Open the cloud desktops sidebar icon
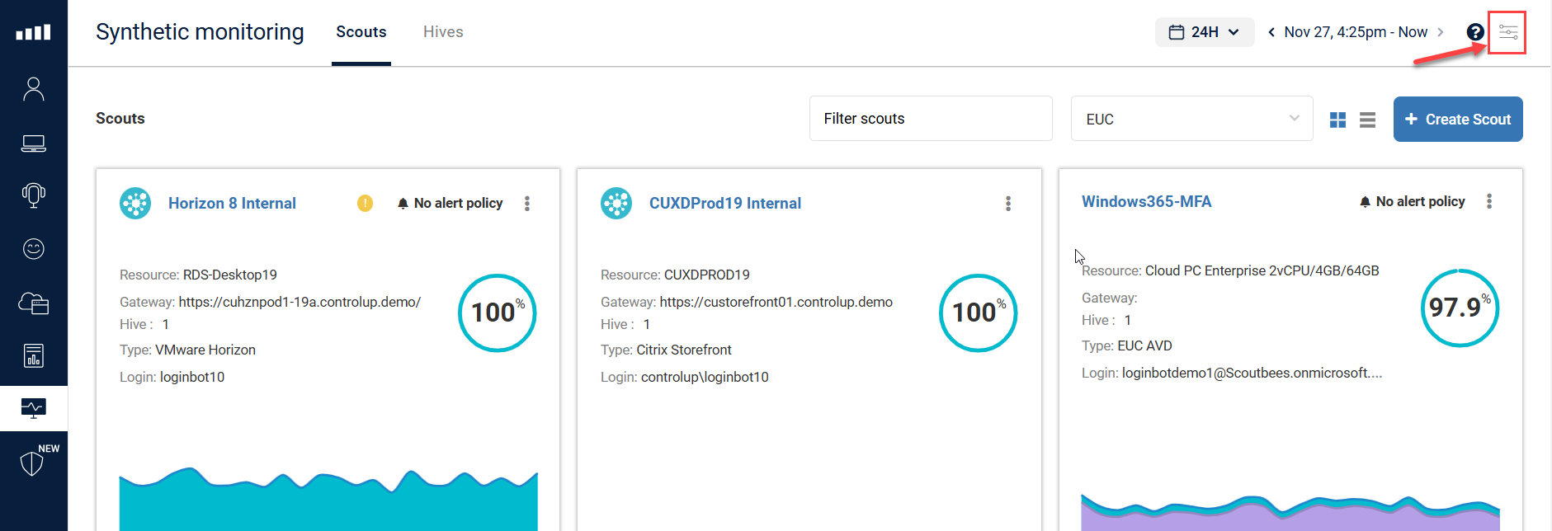The image size is (1552, 531). point(34,303)
